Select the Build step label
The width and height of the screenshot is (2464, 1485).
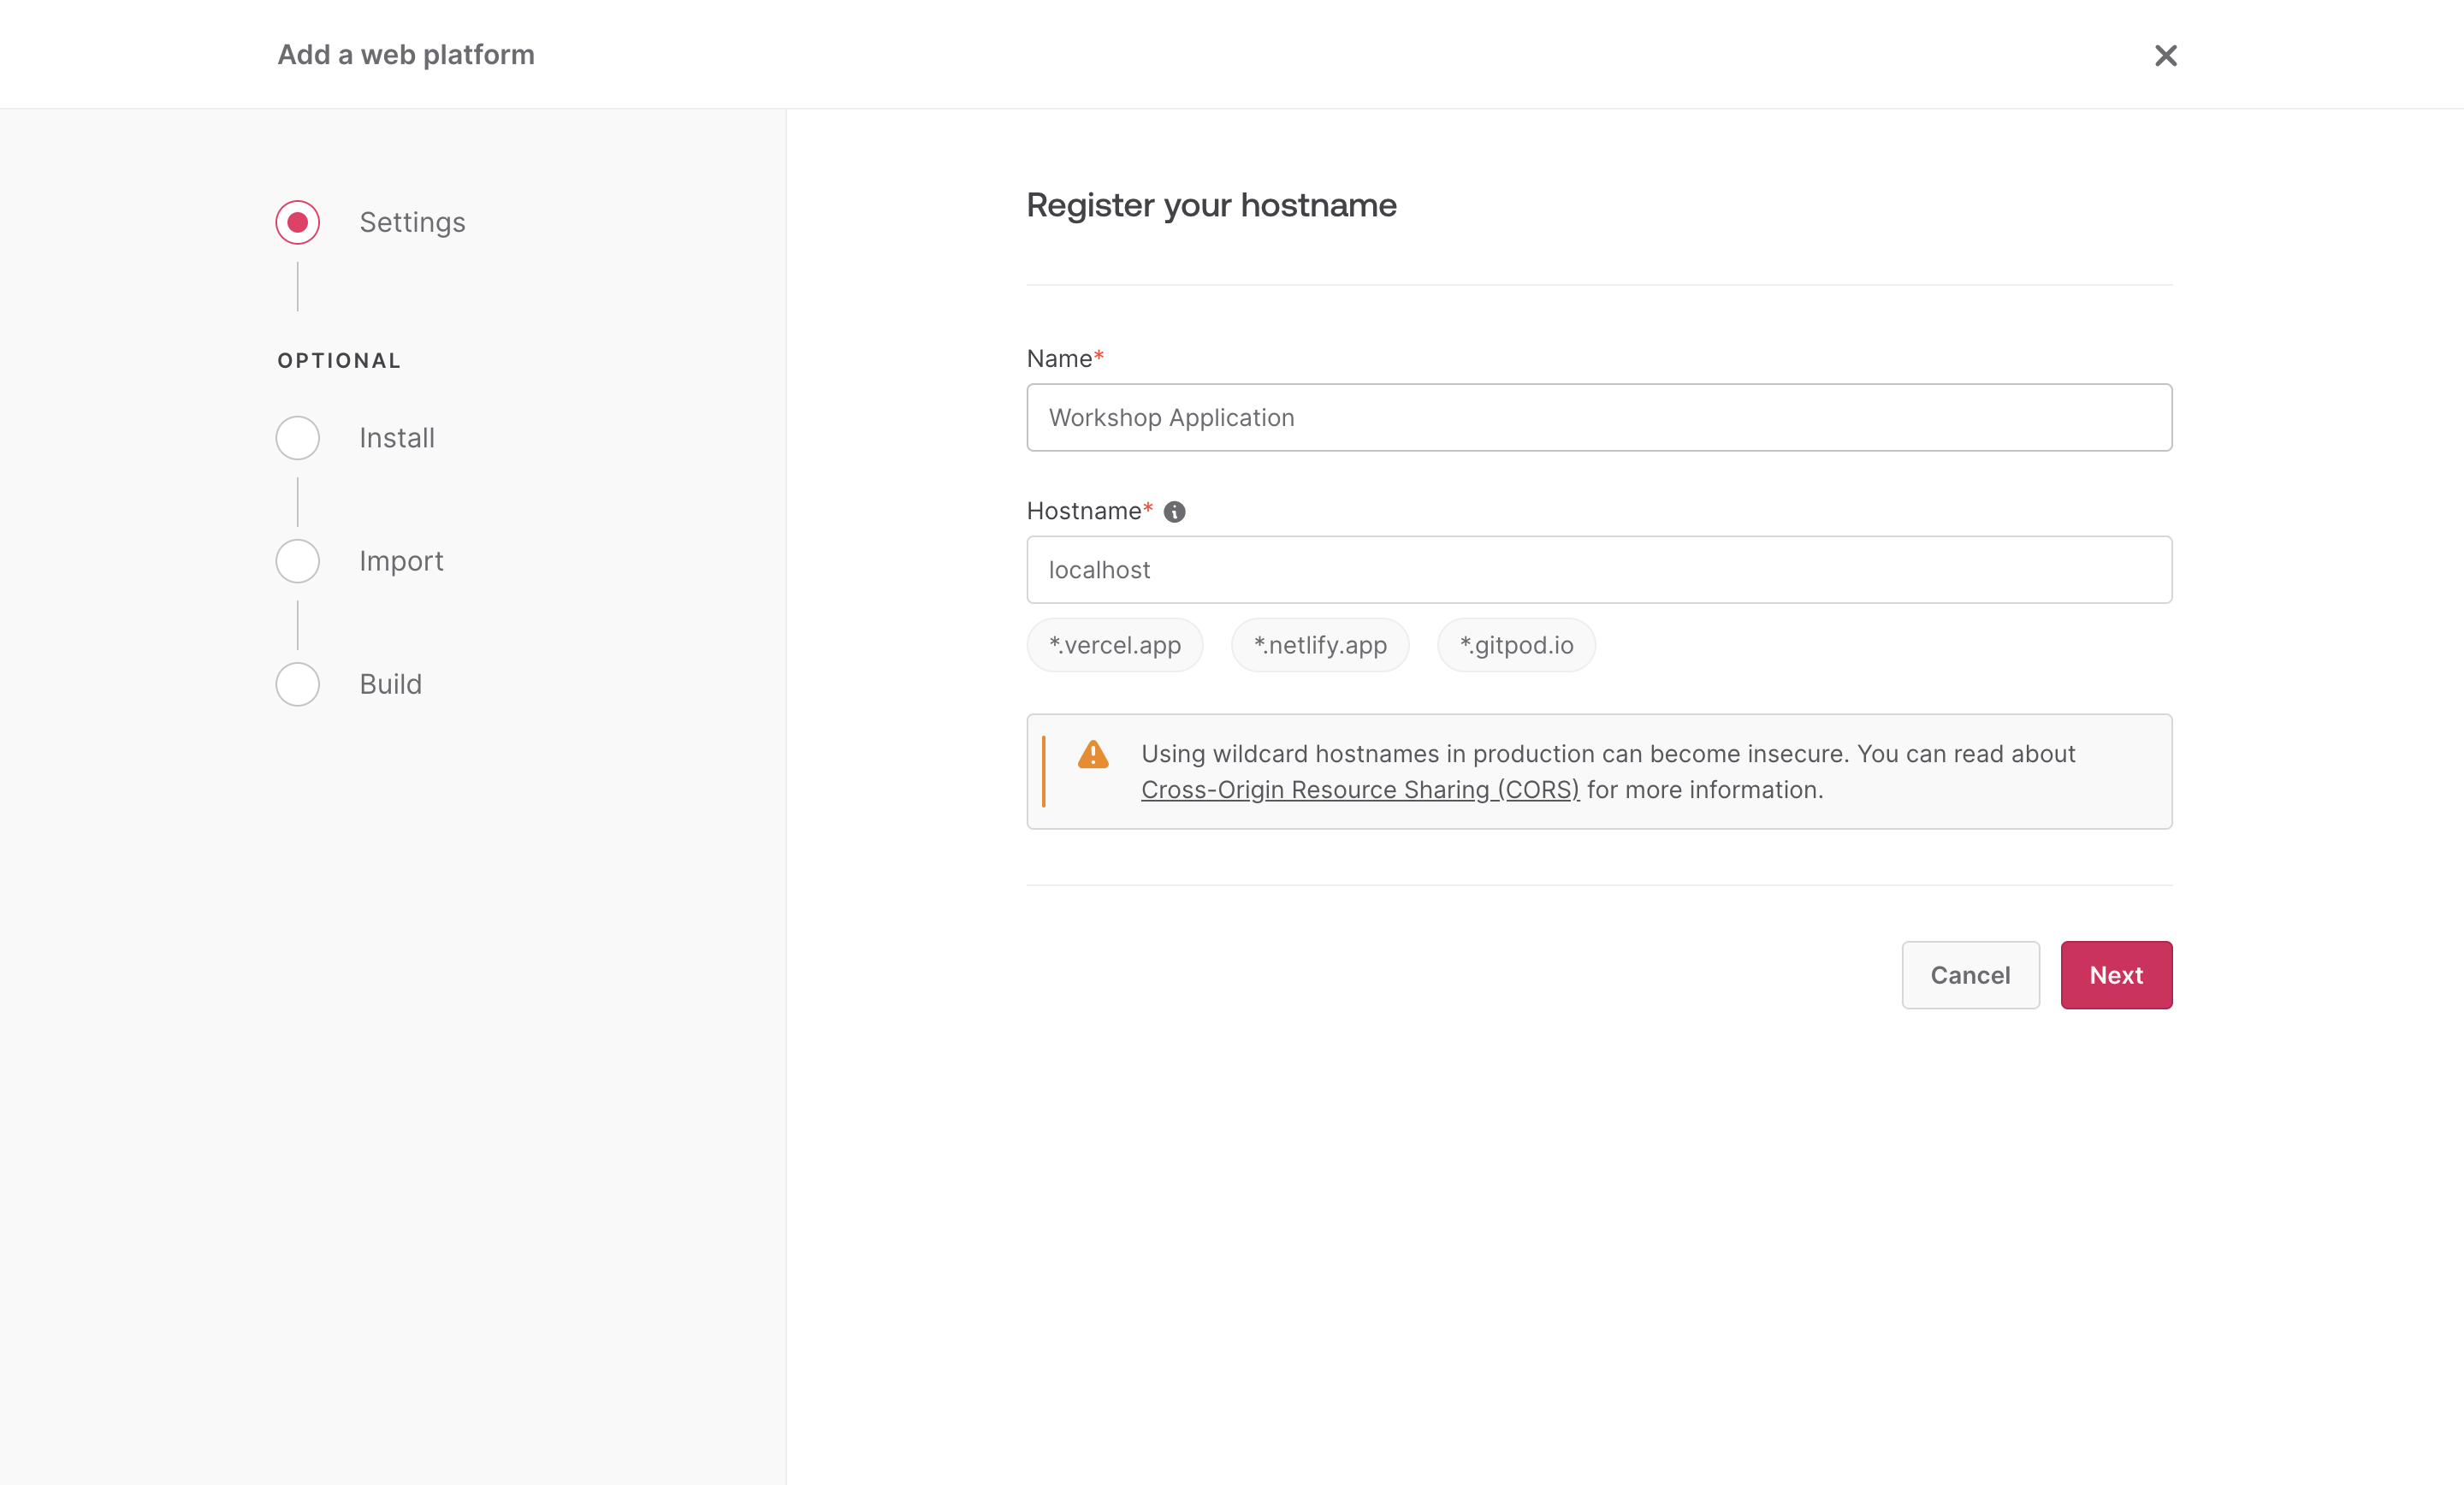click(389, 684)
